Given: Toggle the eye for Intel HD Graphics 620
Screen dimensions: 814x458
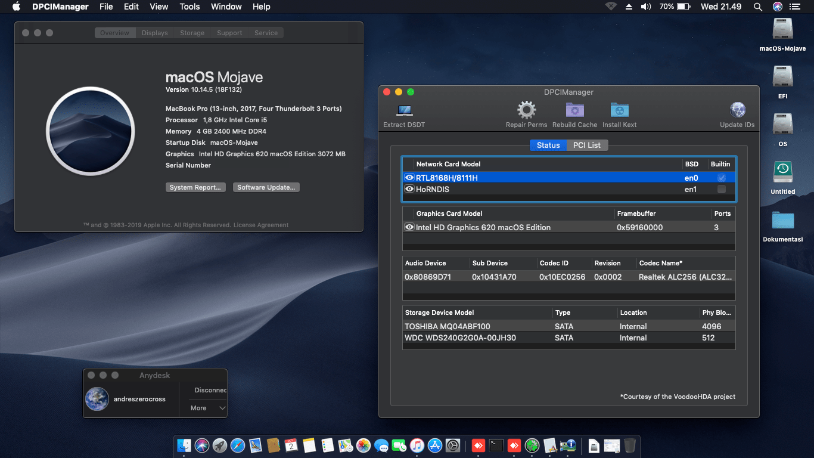Looking at the screenshot, I should coord(409,227).
